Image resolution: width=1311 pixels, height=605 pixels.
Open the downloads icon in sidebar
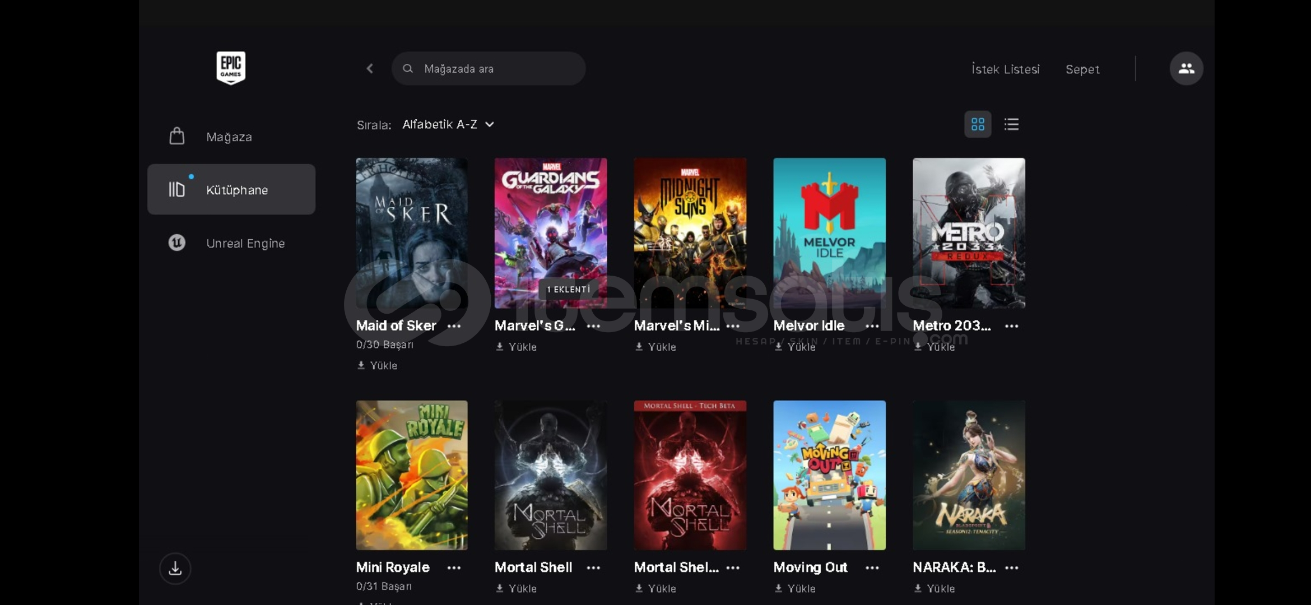175,569
